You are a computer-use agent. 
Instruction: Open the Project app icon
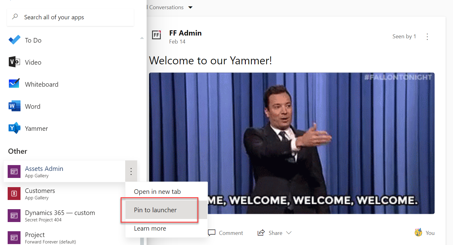(x=14, y=238)
